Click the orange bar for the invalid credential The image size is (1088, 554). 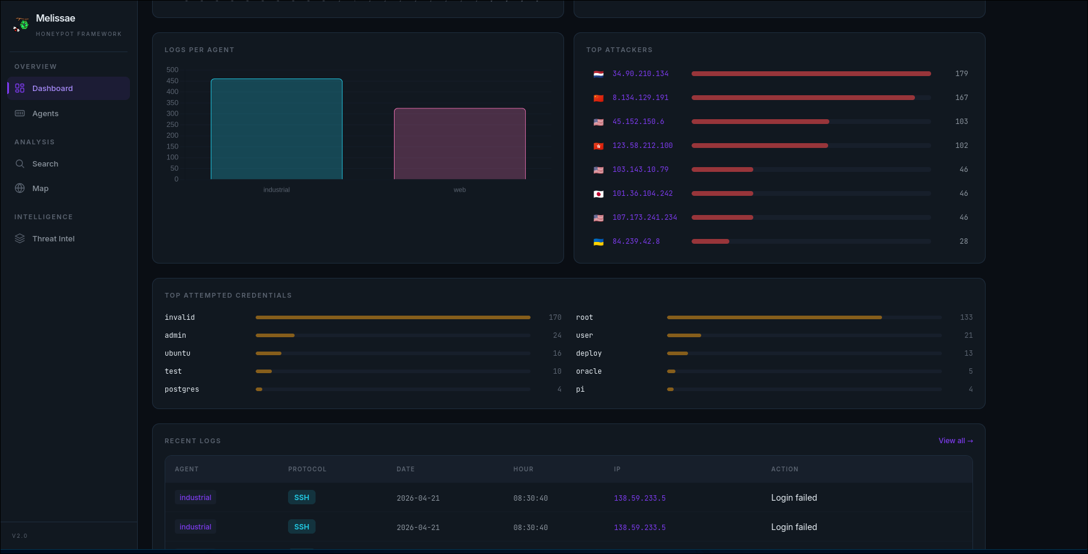pyautogui.click(x=393, y=317)
